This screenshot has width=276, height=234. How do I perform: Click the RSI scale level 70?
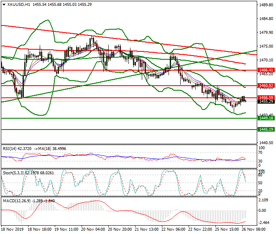[x=260, y=153]
